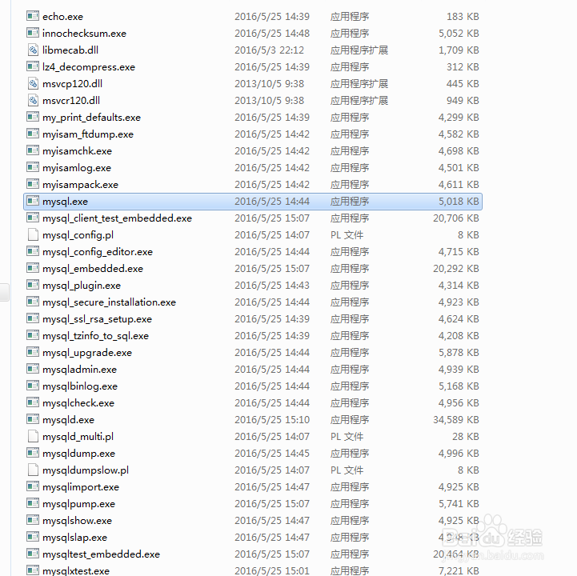Select the file name mysqlshow.exe

pyautogui.click(x=78, y=521)
